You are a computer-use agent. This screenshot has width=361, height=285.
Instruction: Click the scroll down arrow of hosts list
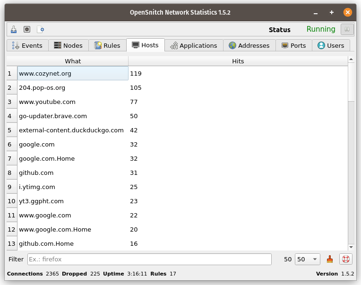pyautogui.click(x=351, y=247)
